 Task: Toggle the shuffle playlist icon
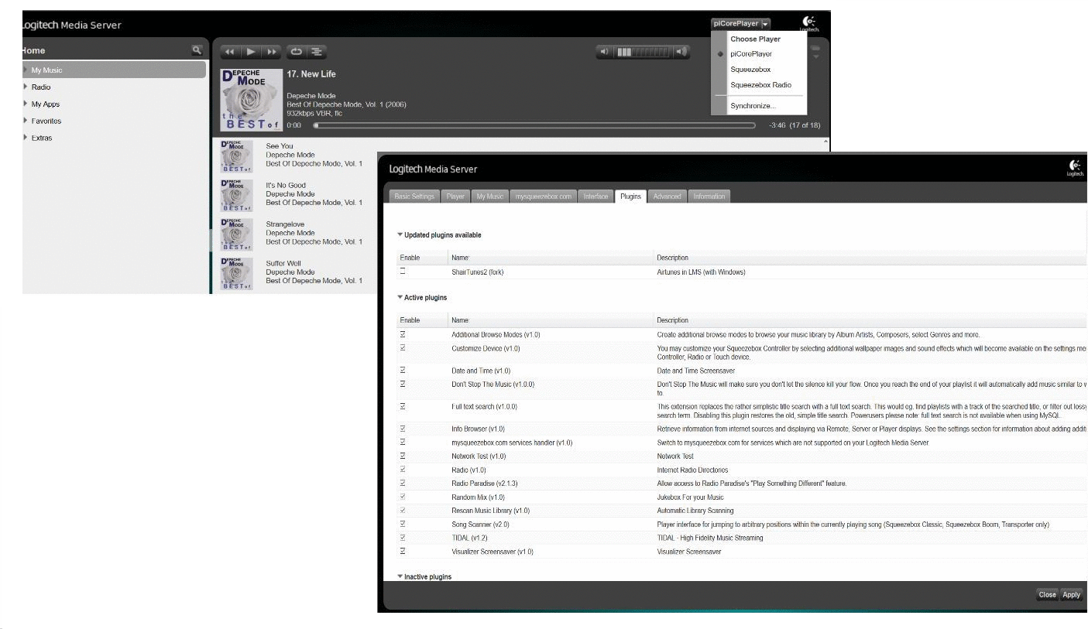(317, 52)
